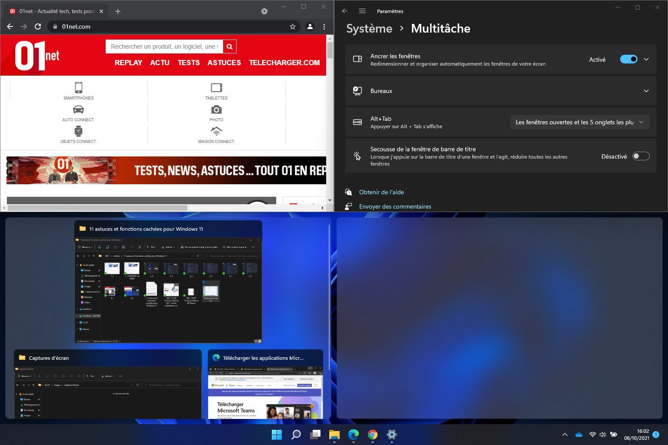Screen dimensions: 668x445
Task: Show hidden system tray icons
Action: 565,435
